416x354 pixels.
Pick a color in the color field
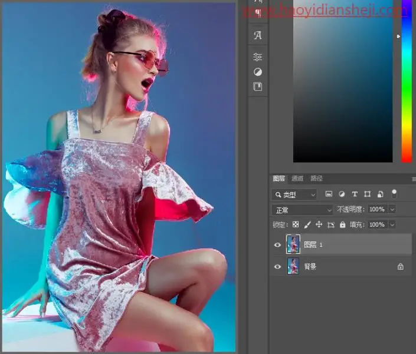(x=343, y=81)
